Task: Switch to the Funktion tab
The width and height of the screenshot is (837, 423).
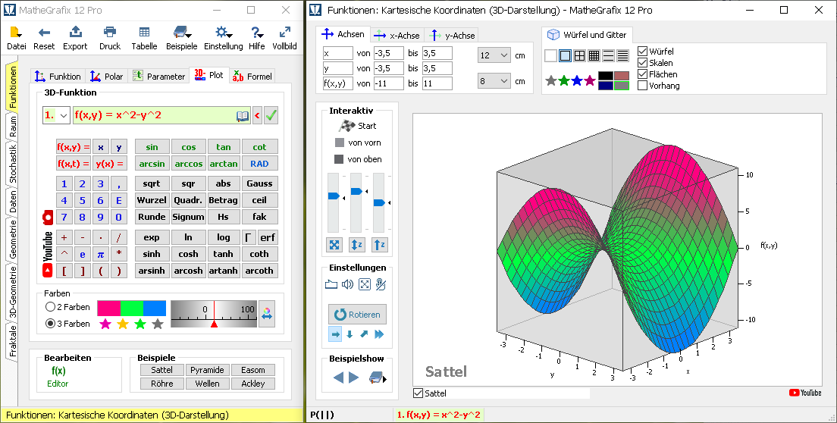Action: tap(58, 77)
